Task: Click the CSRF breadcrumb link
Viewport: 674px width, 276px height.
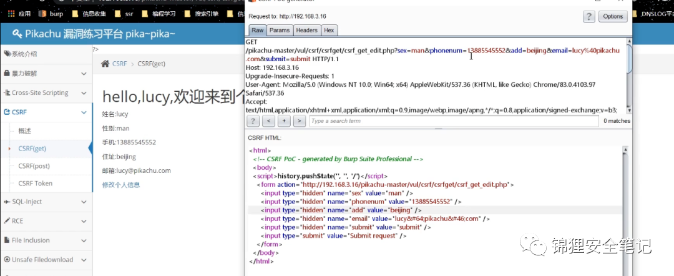Action: 119,64
